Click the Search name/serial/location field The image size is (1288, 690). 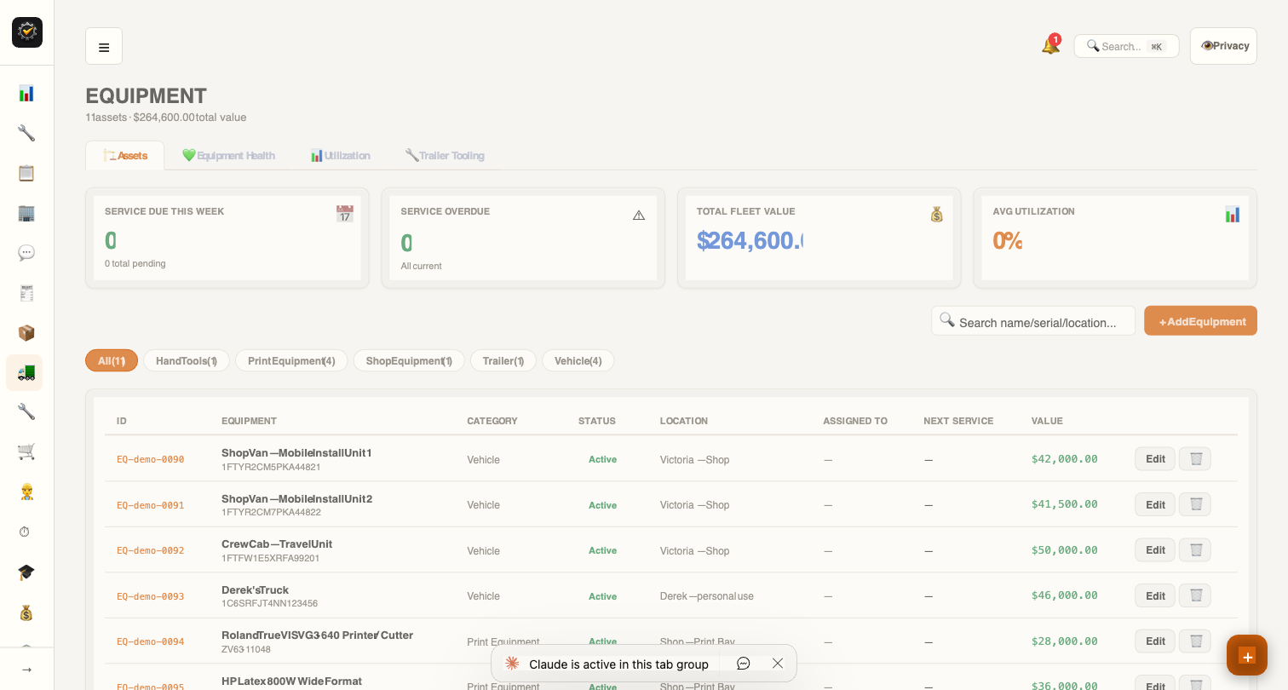click(x=1033, y=321)
